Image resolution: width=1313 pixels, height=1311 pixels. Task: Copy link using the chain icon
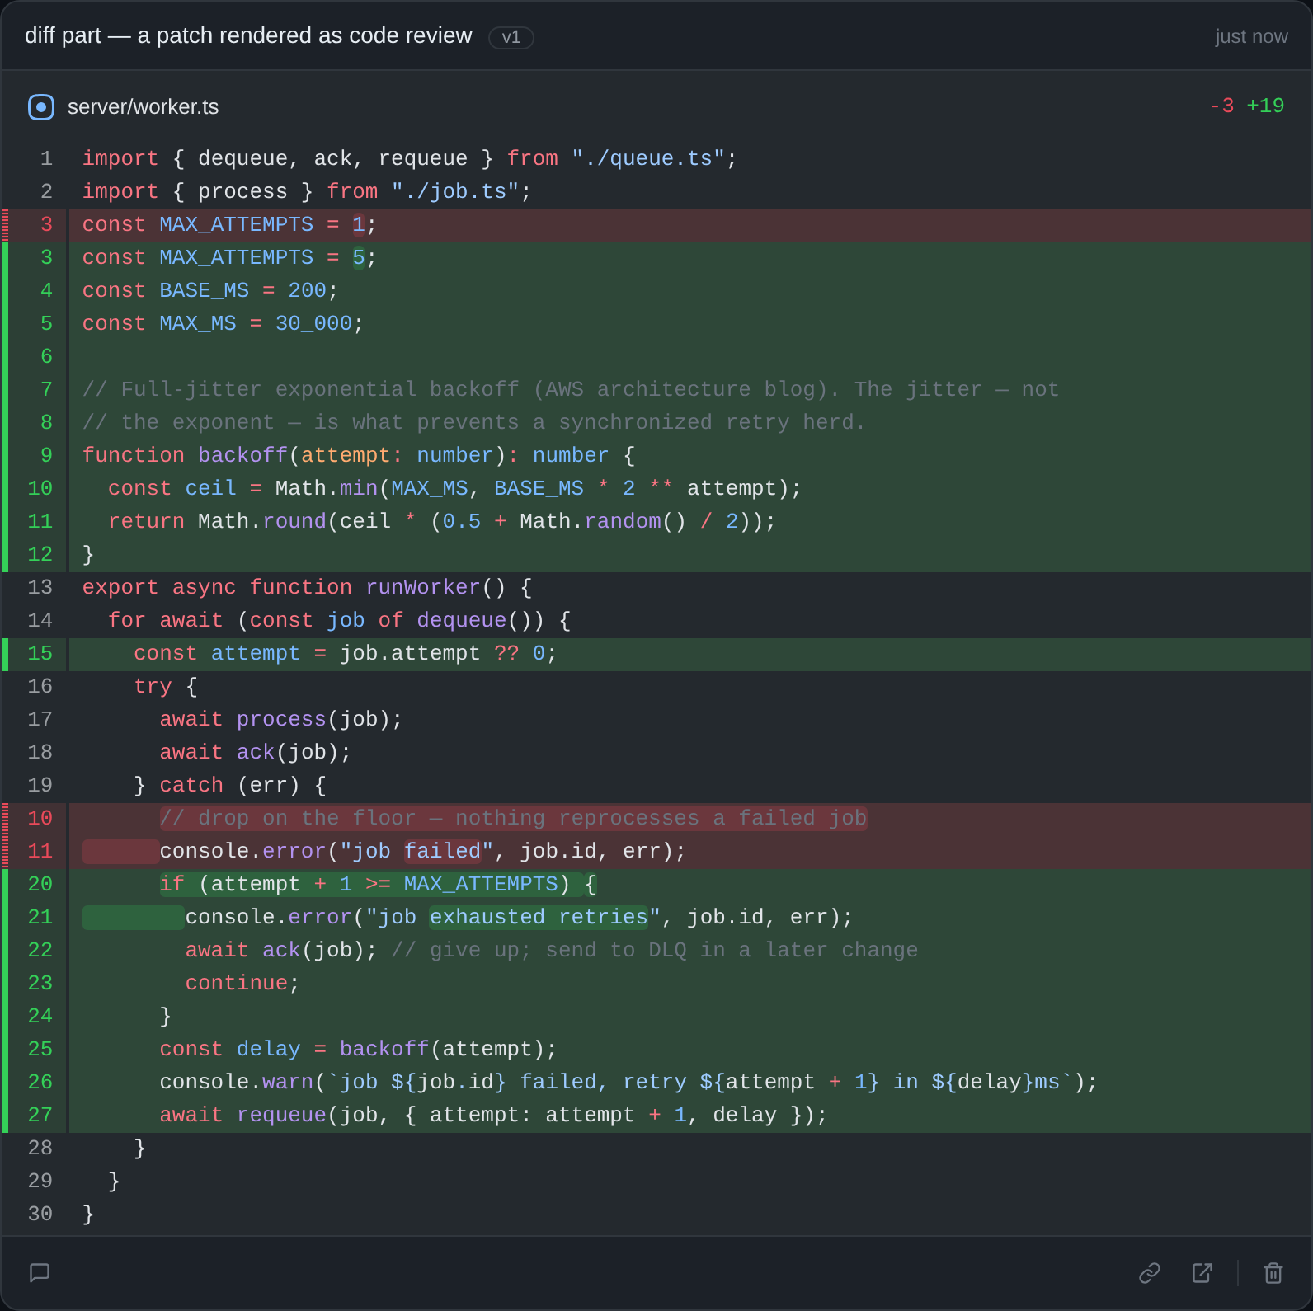(1150, 1273)
